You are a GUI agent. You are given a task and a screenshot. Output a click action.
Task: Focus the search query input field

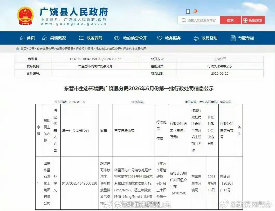pyautogui.click(x=199, y=20)
